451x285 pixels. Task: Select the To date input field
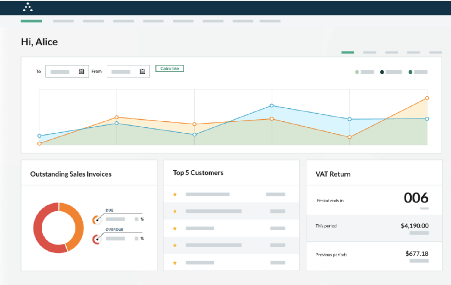[67, 71]
